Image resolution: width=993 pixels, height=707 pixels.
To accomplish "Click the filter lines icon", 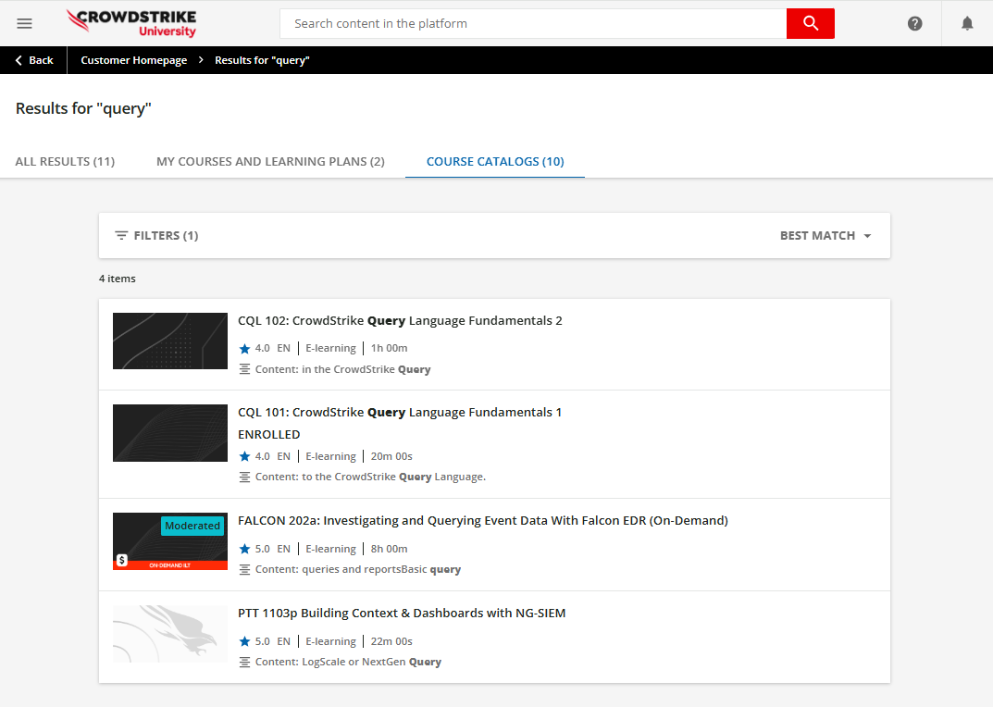I will pyautogui.click(x=121, y=236).
